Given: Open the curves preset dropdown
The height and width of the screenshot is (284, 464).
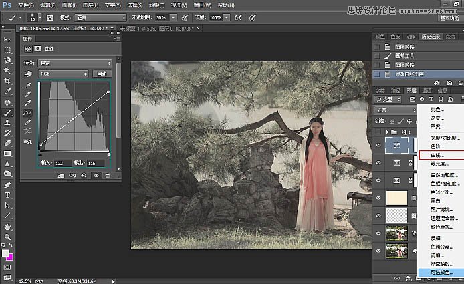Looking at the screenshot, I should (x=74, y=64).
